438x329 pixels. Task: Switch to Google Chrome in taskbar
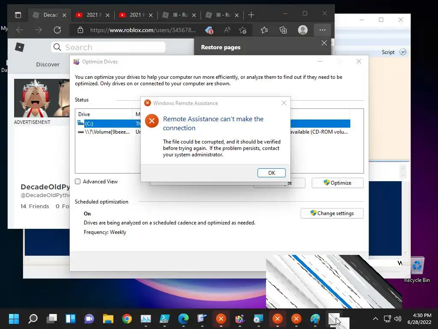click(127, 319)
